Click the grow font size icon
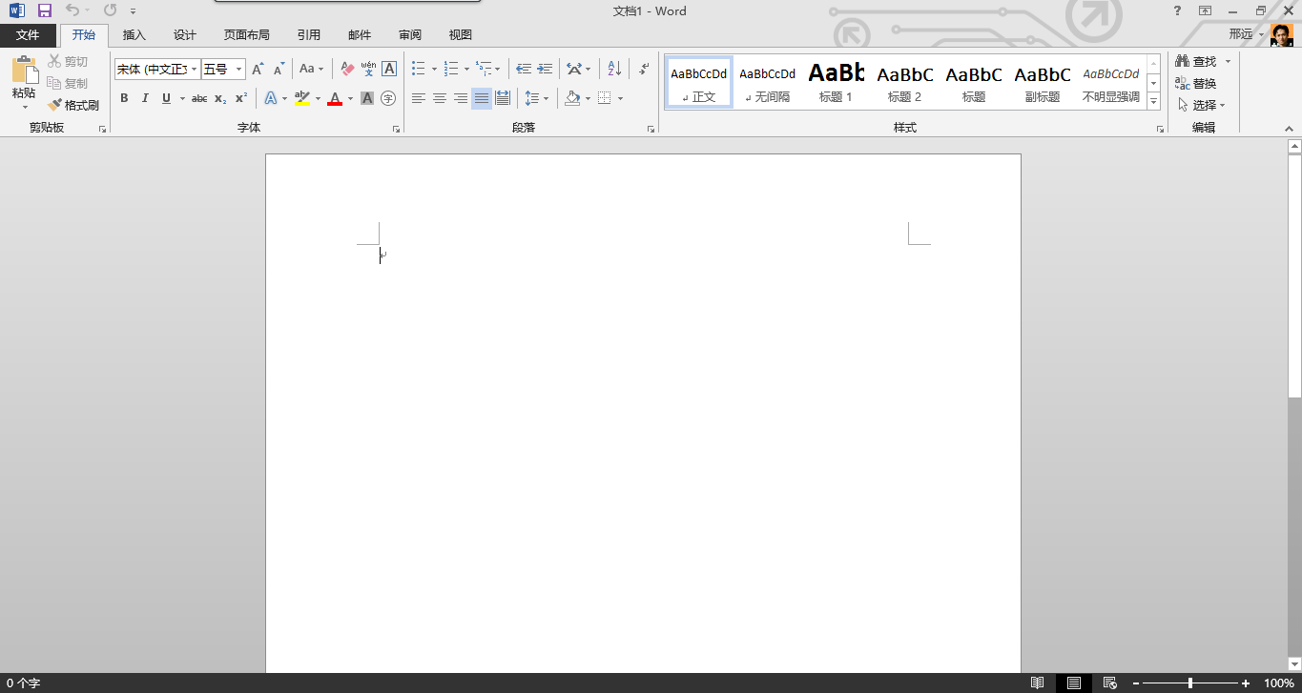Screen dimensions: 1302x693 coord(258,69)
